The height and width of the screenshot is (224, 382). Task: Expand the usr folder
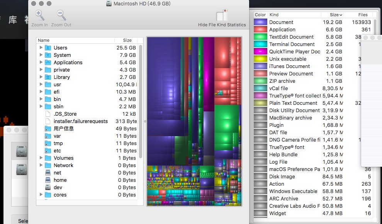coord(41,84)
